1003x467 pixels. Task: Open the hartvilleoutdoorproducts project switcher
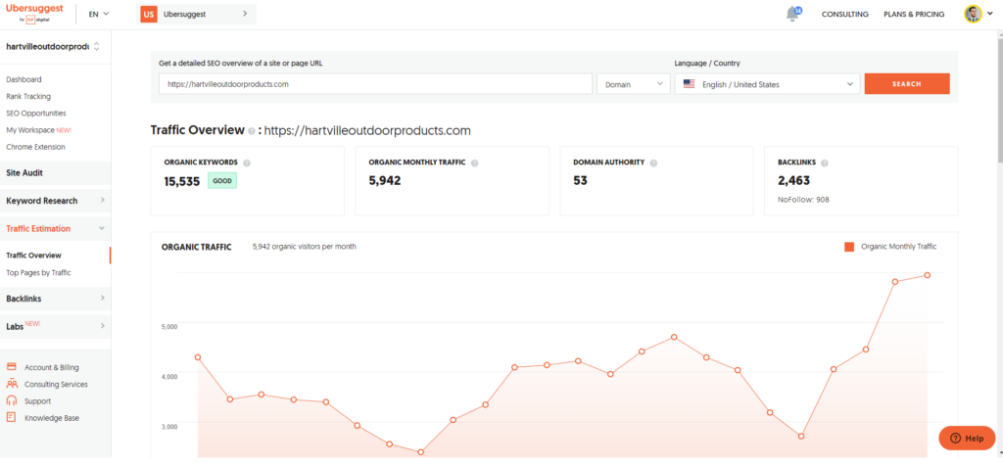point(53,46)
